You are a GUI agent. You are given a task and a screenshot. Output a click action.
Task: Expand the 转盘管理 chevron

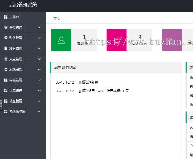pyautogui.click(x=39, y=101)
